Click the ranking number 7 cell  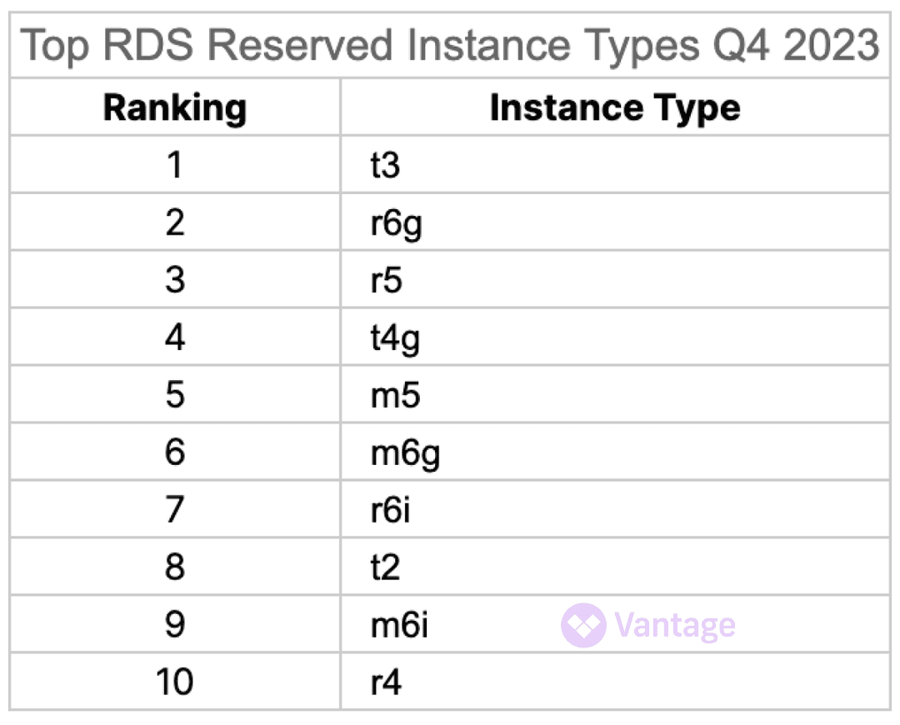click(175, 510)
